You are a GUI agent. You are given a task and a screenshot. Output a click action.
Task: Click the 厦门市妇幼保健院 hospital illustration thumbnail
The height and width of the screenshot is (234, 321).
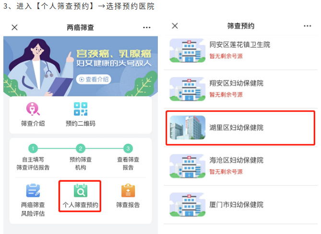(188, 205)
